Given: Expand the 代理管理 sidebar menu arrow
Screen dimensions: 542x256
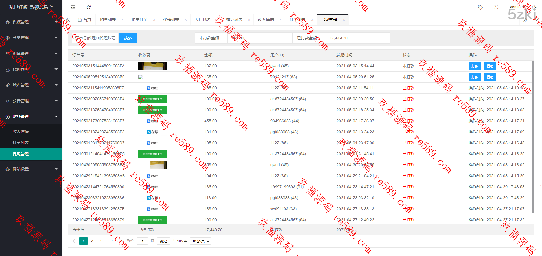Looking at the screenshot, I should pos(56,69).
